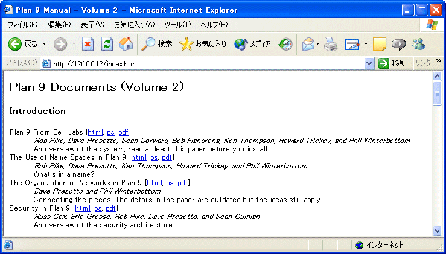The image size is (446, 254).
Task: Click the リンク links bar label
Action: coord(423,63)
